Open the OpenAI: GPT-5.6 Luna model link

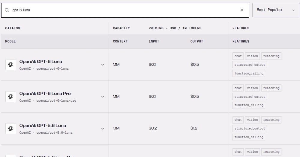click(x=43, y=126)
